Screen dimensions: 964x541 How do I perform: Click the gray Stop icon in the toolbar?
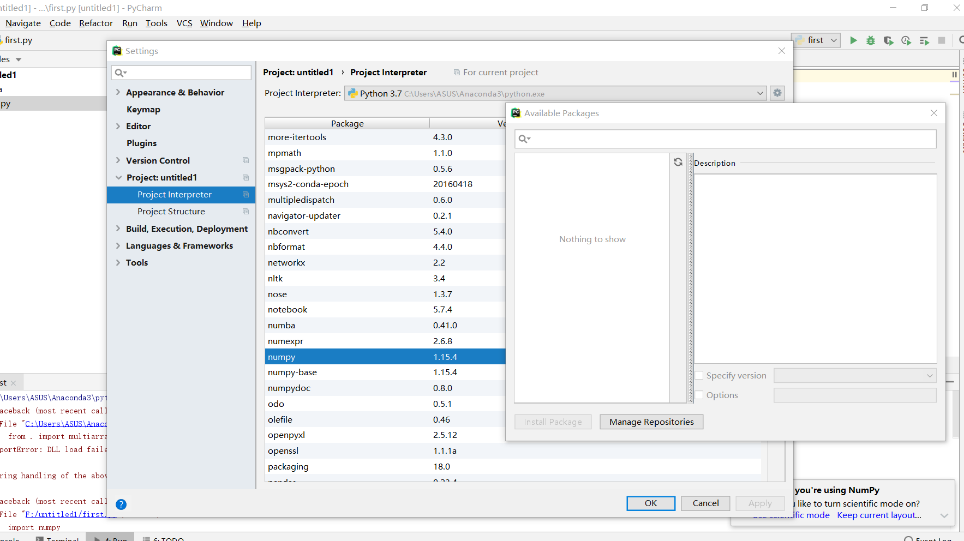pos(942,40)
